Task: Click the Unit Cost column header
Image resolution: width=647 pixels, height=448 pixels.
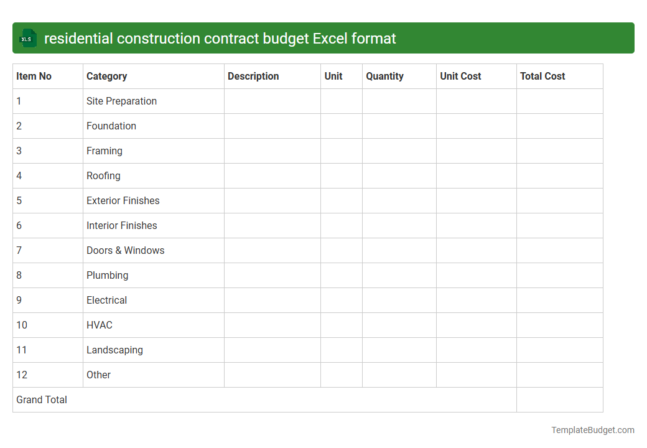Action: click(x=460, y=76)
